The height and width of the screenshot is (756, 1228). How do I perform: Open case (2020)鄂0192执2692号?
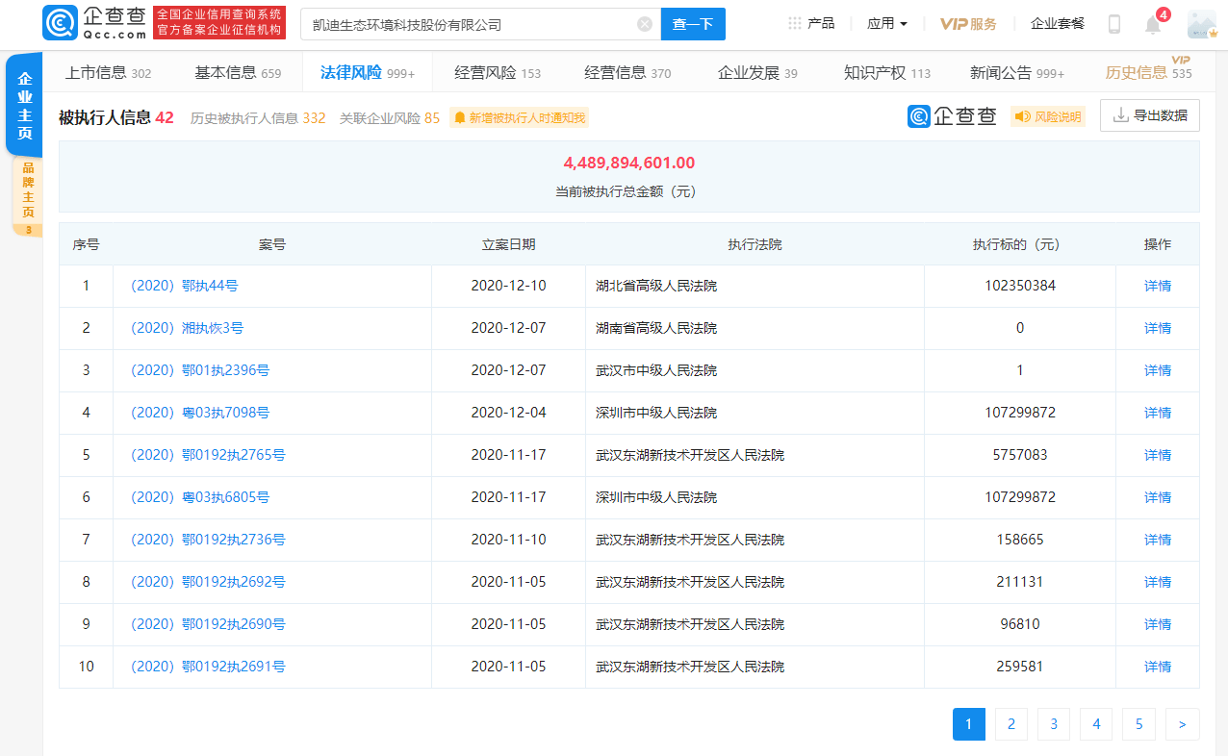(208, 582)
